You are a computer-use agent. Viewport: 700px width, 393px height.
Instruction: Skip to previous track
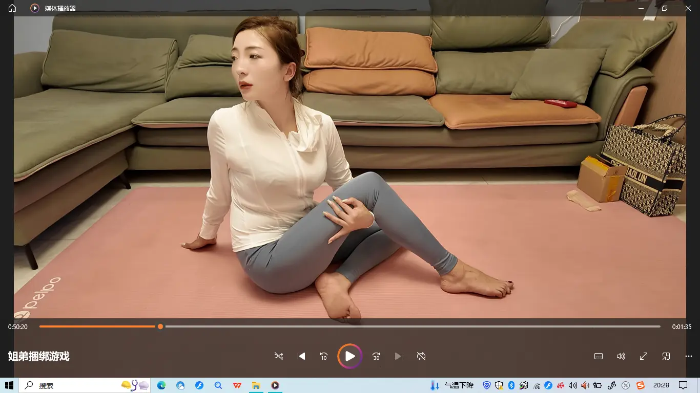pyautogui.click(x=301, y=356)
